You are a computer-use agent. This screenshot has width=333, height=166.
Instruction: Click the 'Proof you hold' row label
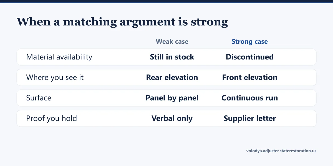(52, 118)
